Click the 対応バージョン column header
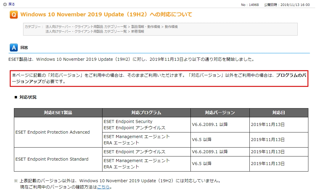Image resolution: width=322 pixels, height=192 pixels. pos(220,113)
